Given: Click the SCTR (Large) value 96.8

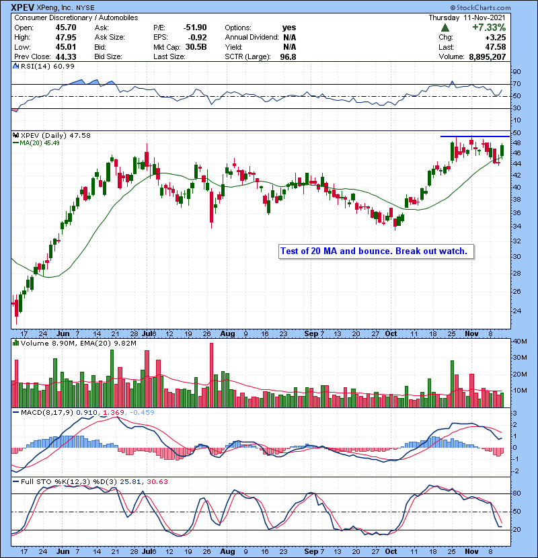Looking at the screenshot, I should (x=288, y=56).
